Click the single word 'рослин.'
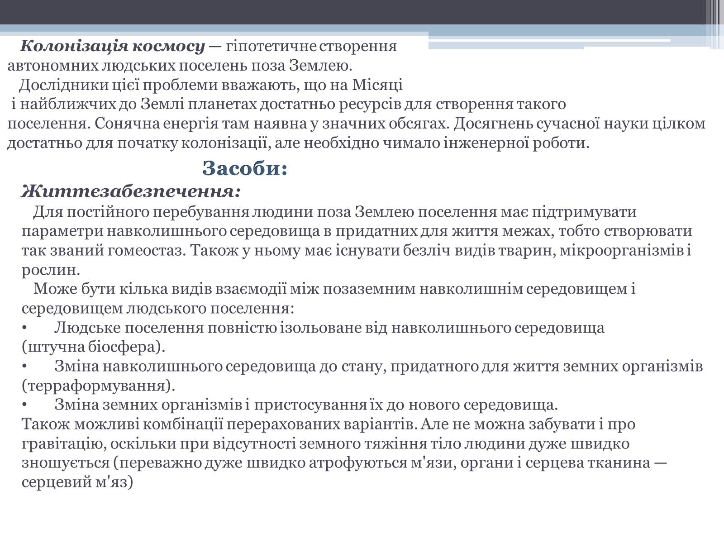Image resolution: width=724 pixels, height=543 pixels. click(x=51, y=270)
